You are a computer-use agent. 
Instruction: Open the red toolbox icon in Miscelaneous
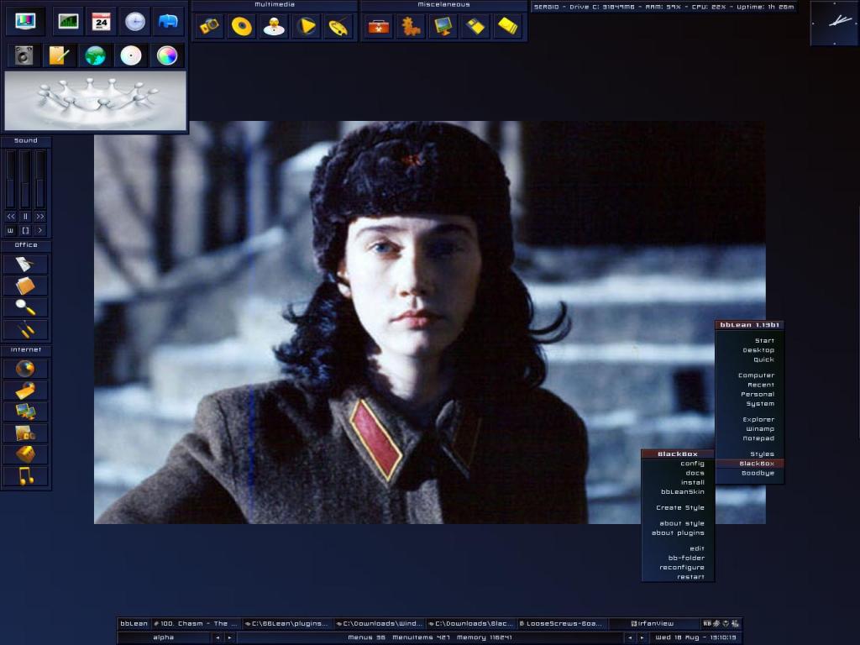[x=379, y=26]
